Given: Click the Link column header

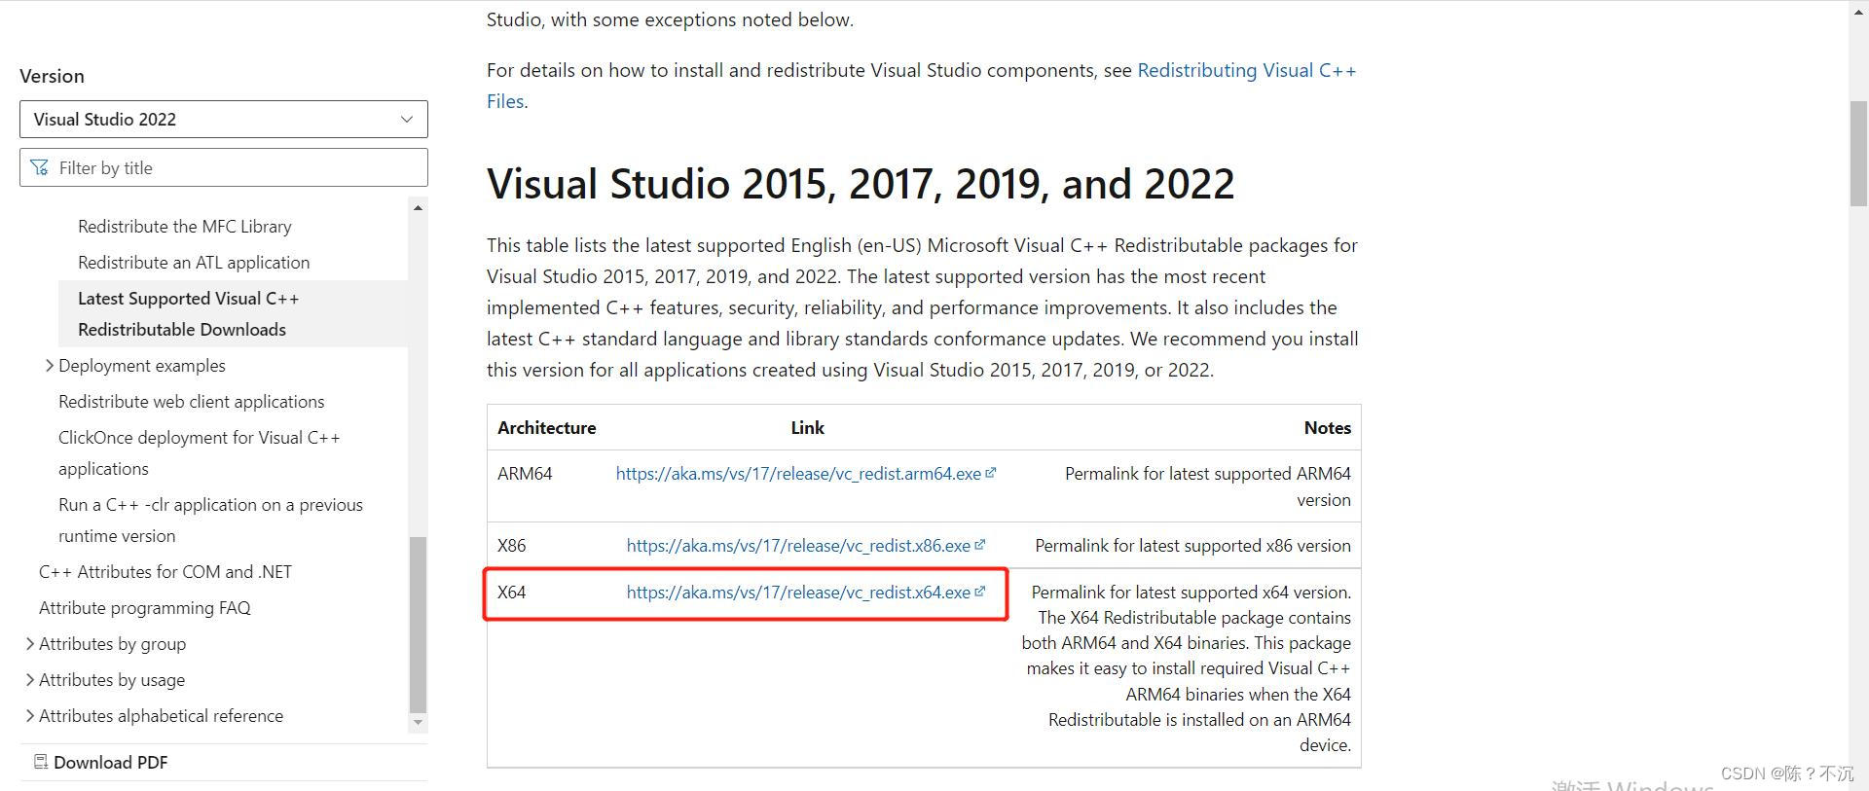Looking at the screenshot, I should pyautogui.click(x=807, y=427).
